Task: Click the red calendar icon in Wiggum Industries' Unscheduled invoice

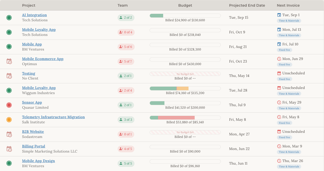Action: click(x=279, y=88)
